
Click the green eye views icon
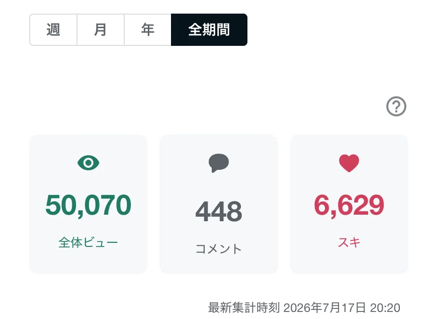89,163
